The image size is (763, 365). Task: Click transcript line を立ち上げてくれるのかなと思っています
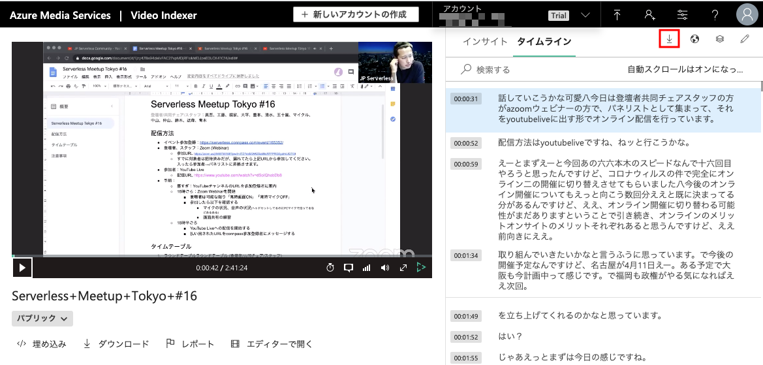[x=580, y=316]
